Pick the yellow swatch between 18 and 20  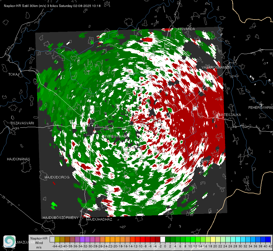click(213, 239)
